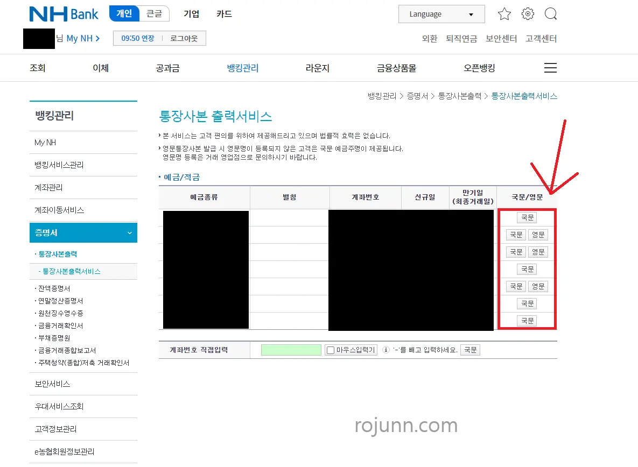This screenshot has width=638, height=467.
Task: Select the 개인 personal banking mode
Action: pyautogui.click(x=123, y=13)
